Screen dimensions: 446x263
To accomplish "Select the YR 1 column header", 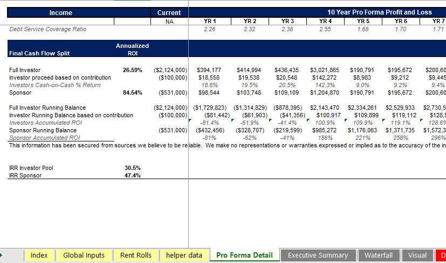I will click(210, 22).
